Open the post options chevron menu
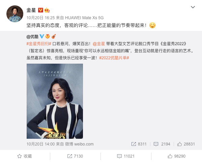Screen dimensions: 202x162 193,7
